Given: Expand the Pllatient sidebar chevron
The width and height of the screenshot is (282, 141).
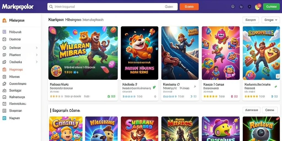Looking at the screenshot, I should (x=37, y=55).
